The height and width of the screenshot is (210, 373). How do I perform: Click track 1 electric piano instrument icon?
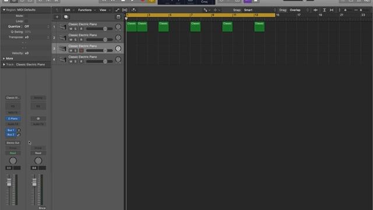click(62, 27)
